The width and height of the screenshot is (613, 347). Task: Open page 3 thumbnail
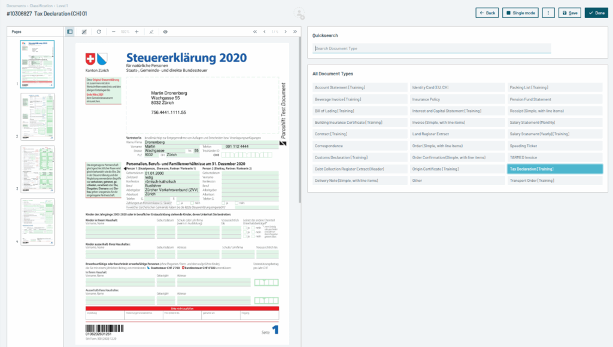(x=36, y=169)
